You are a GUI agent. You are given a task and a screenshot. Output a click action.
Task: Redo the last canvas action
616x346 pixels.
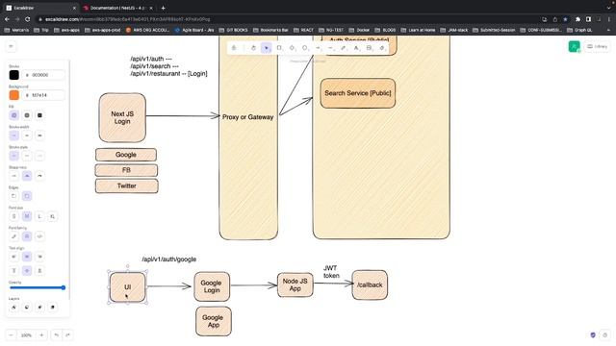pyautogui.click(x=67, y=335)
